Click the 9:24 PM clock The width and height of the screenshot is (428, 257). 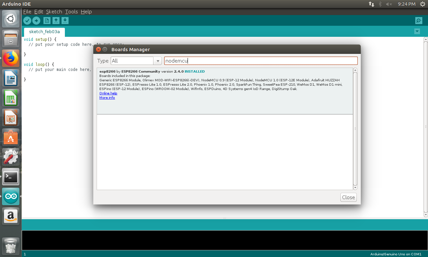(x=407, y=4)
